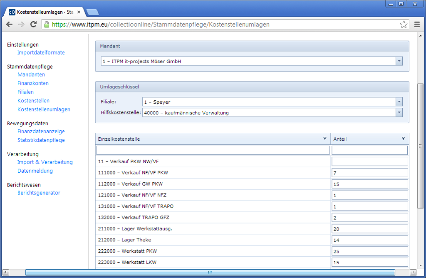Expand the Filiale dropdown list
Viewport: 426px width, 278px height.
(x=399, y=102)
